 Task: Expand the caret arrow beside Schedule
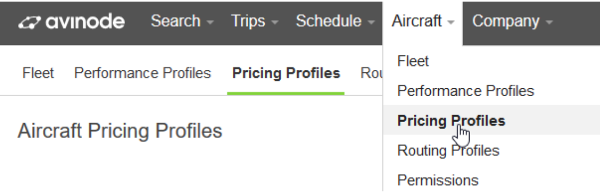point(371,23)
